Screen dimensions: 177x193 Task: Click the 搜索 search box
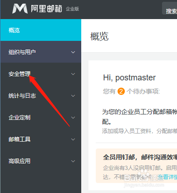169,8
